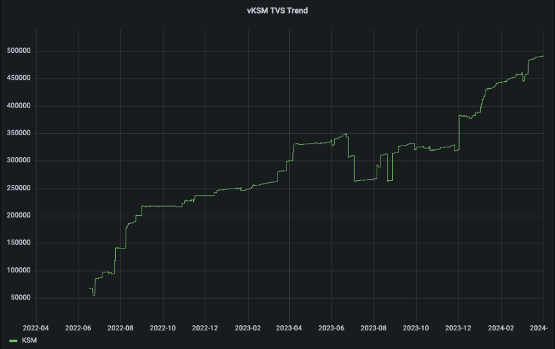555x349 pixels.
Task: Click the 500000 y-axis label
Action: (x=19, y=51)
